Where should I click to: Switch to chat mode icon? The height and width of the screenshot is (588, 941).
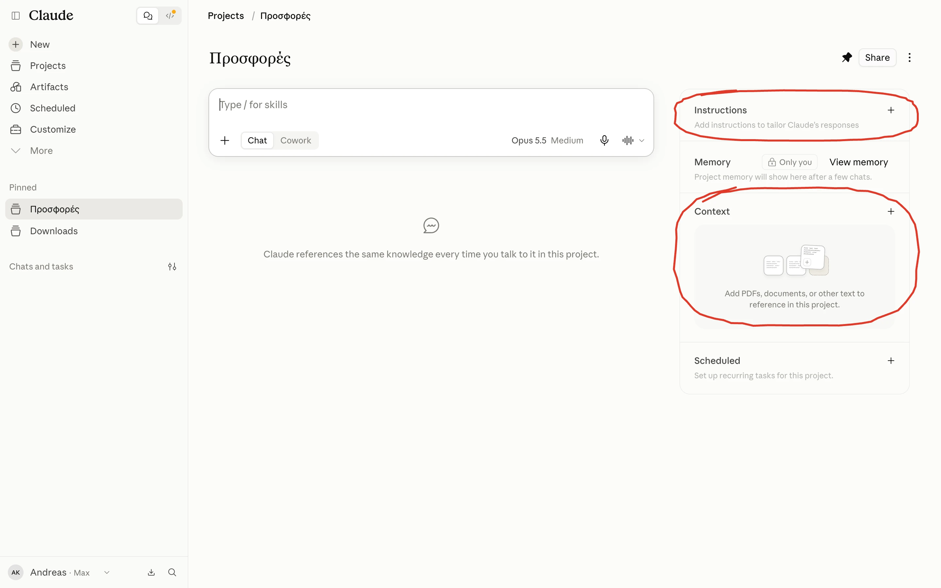point(148,16)
